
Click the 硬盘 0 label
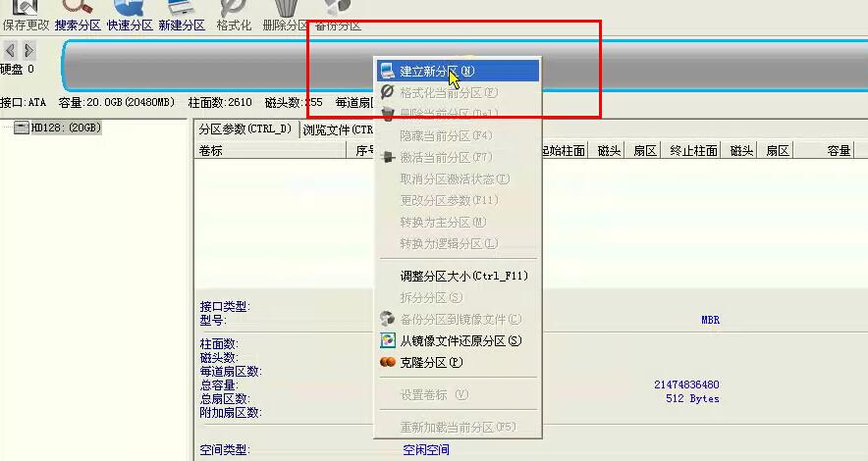pos(17,69)
